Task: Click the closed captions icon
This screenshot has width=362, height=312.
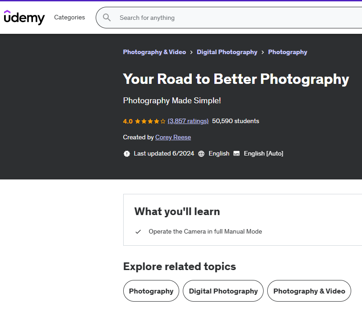Action: tap(237, 153)
